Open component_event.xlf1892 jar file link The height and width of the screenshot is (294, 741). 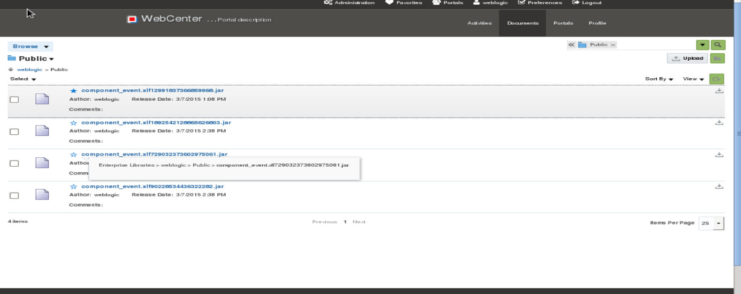pos(156,123)
